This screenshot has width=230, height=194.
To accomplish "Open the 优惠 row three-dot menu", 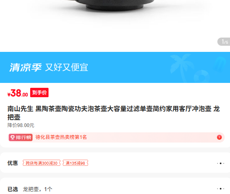I will tap(221, 163).
